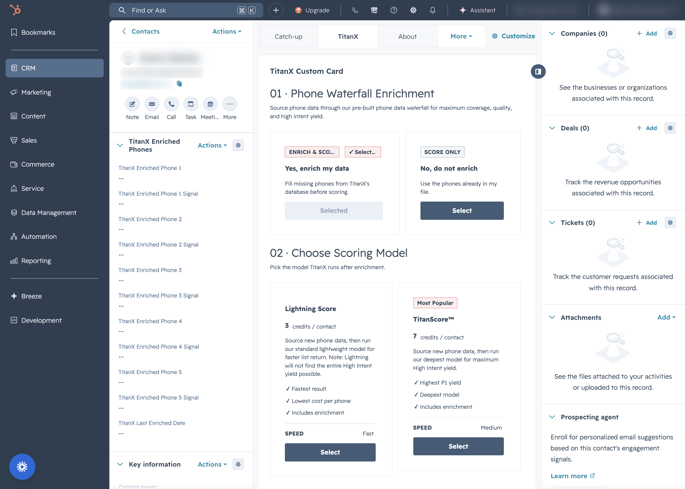
Task: Open TitanX Enriched Phones Actions dropdown
Action: tap(212, 146)
